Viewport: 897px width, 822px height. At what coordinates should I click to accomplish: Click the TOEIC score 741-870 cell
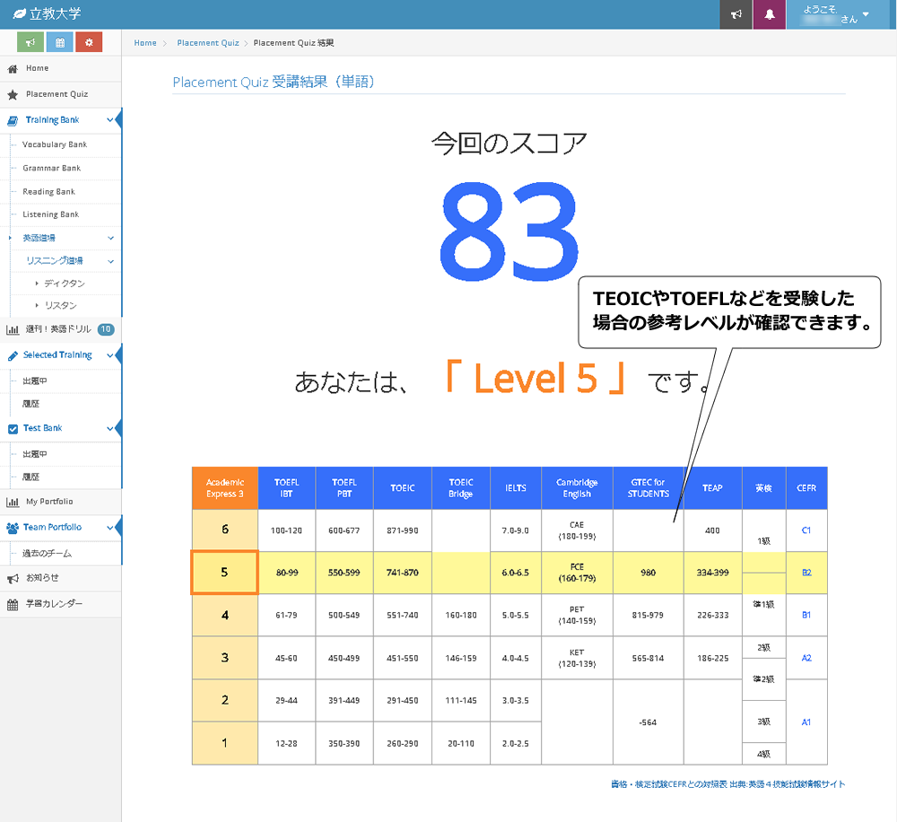coord(402,573)
